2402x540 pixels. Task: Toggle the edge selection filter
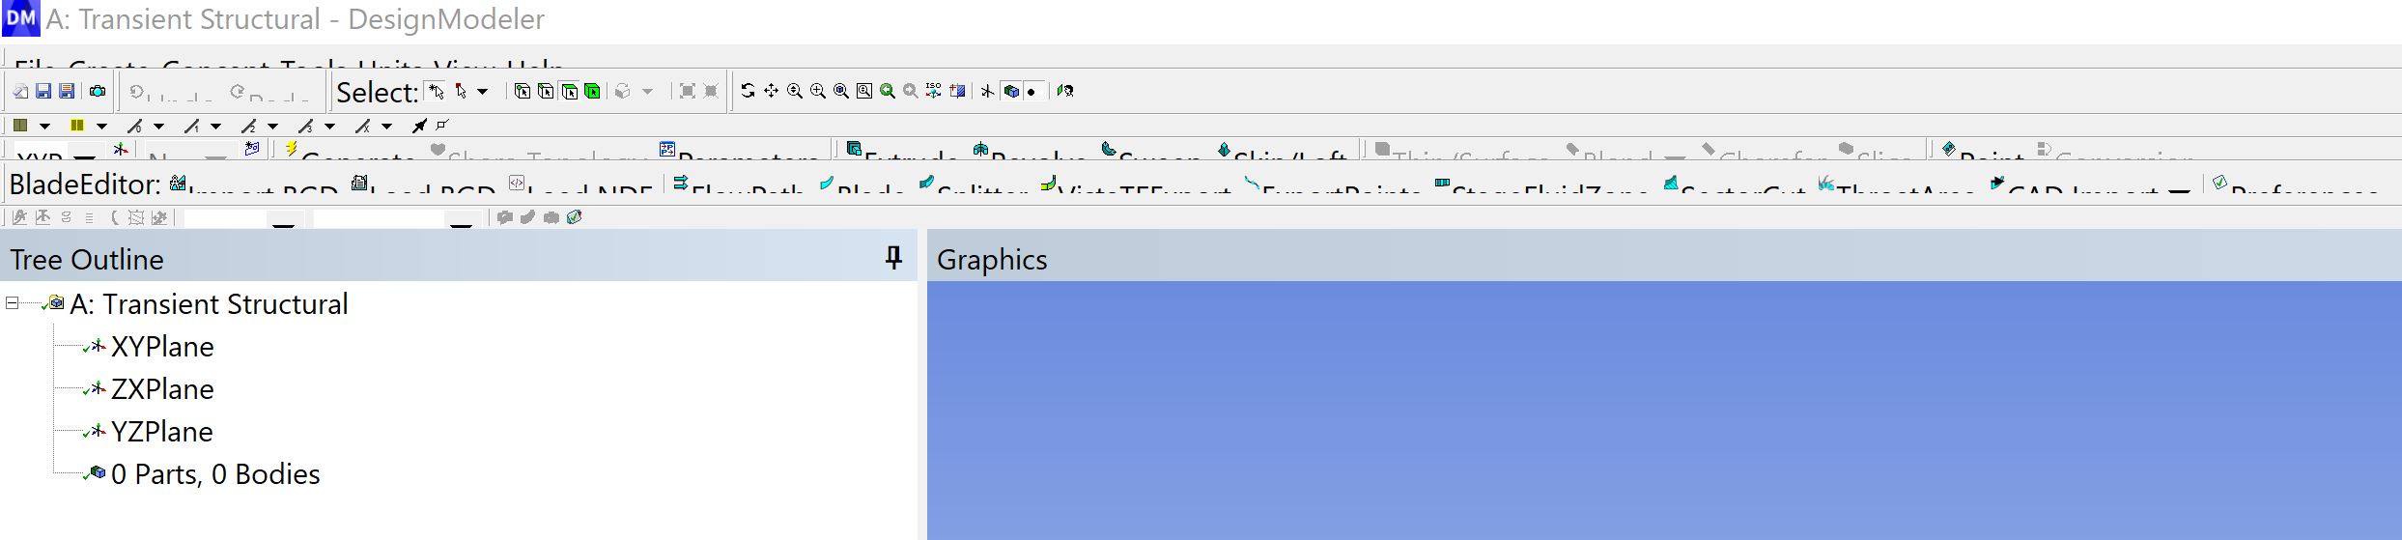(x=546, y=91)
